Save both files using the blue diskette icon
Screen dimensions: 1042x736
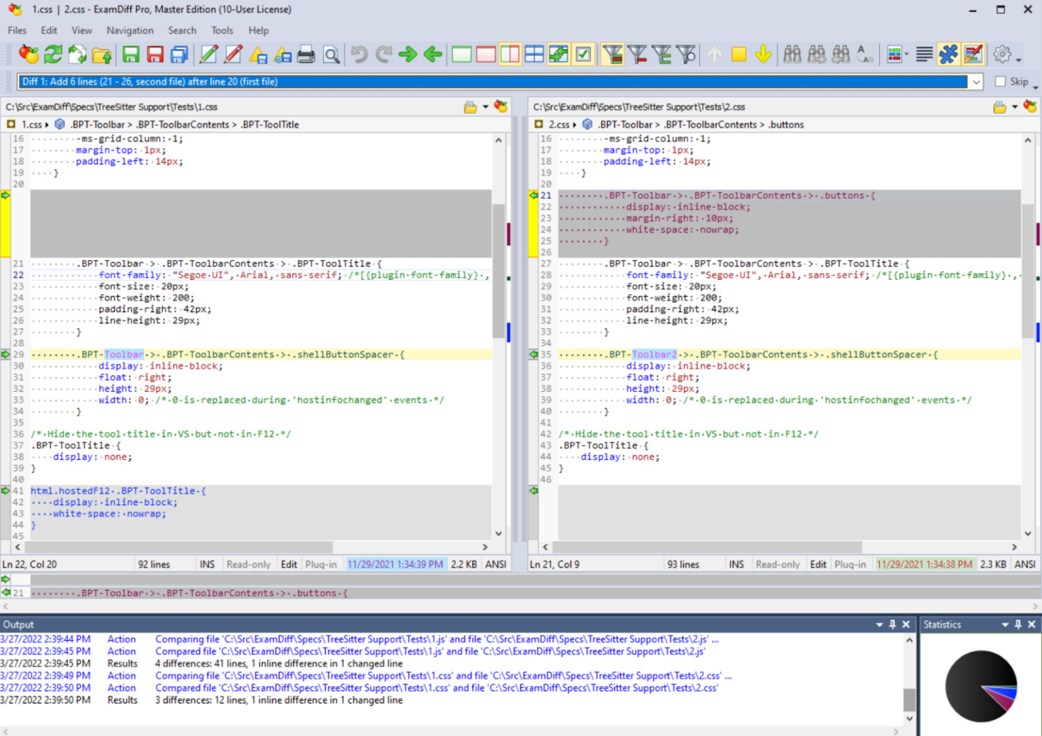[x=179, y=54]
